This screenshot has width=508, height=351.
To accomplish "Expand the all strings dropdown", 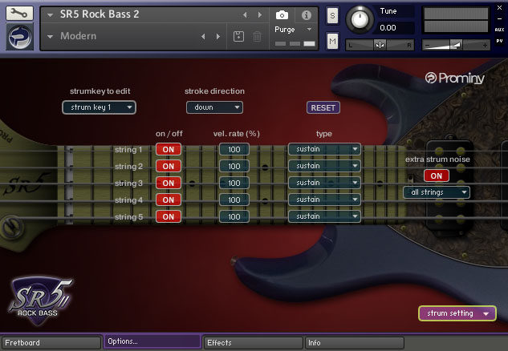I will point(436,192).
